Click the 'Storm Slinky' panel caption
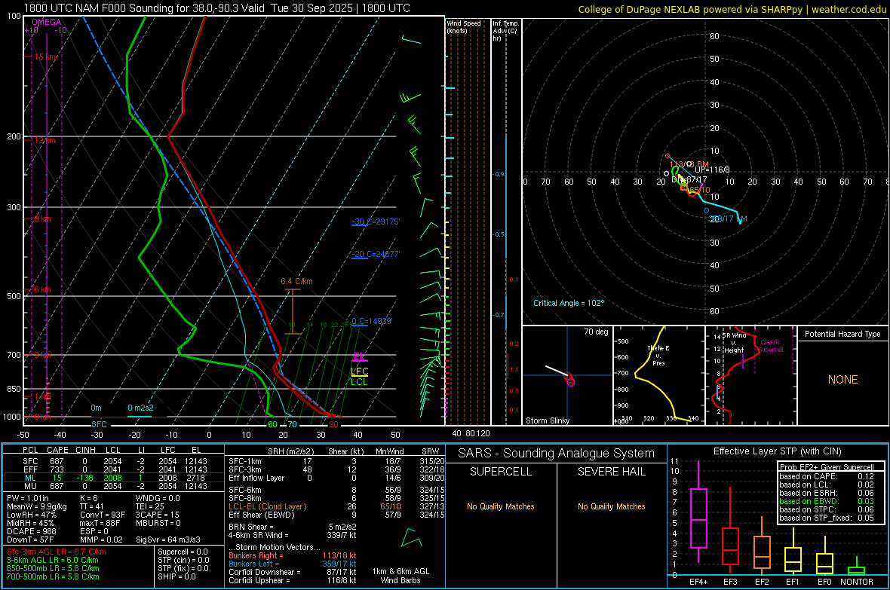The height and width of the screenshot is (590, 890). click(547, 420)
